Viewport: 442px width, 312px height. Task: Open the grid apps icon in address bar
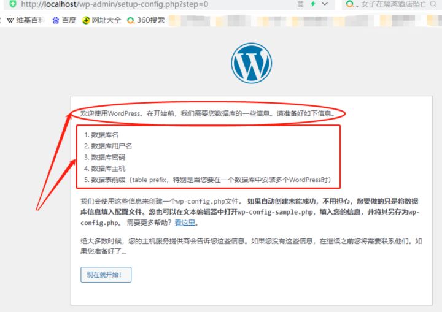pos(300,4)
